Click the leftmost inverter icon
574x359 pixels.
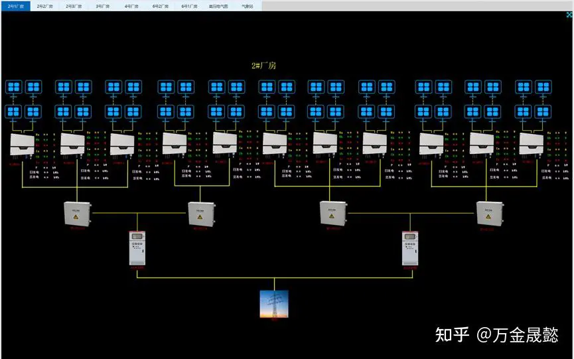click(22, 145)
